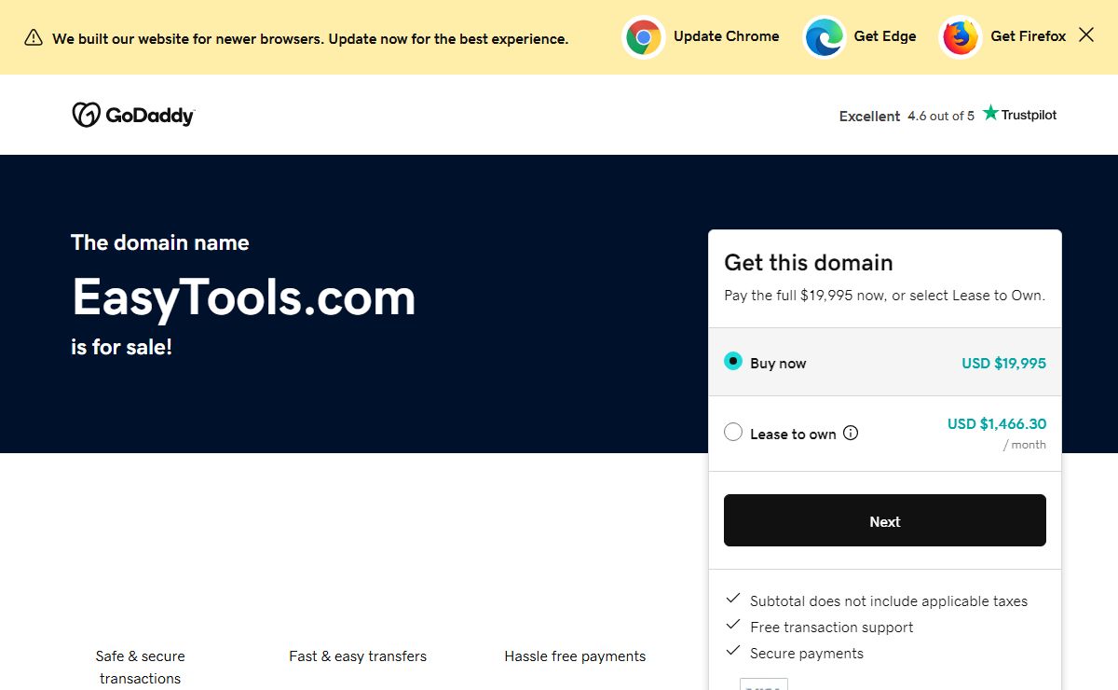Open the GoDaddy logo homepage link
This screenshot has width=1118, height=690.
coord(133,115)
